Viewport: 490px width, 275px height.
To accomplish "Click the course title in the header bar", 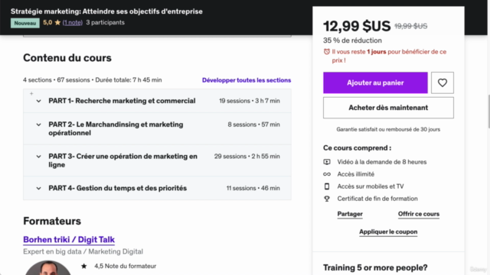I will (x=106, y=11).
